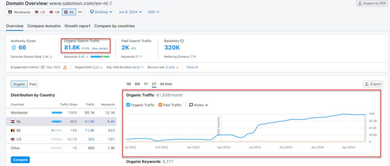Open Backlinks 320K value
Screen dimensions: 390x166
tap(172, 47)
